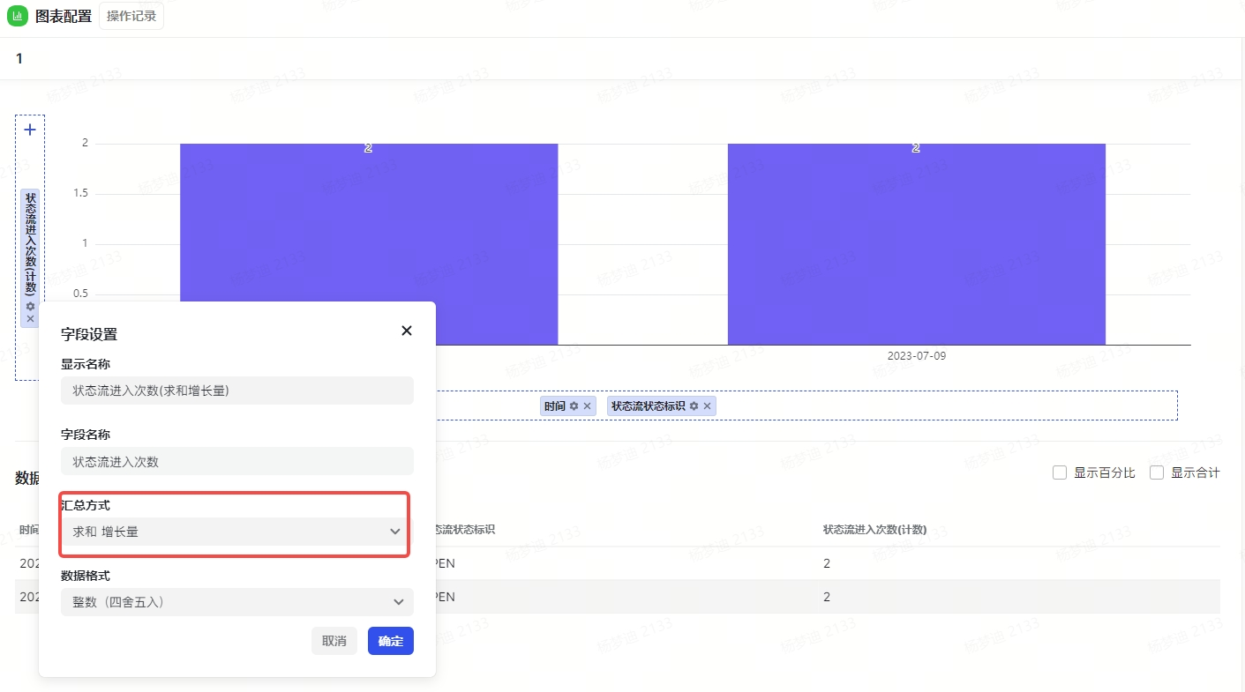Click the green chart configuration app icon
Image resolution: width=1245 pixels, height=692 pixels.
pos(17,16)
